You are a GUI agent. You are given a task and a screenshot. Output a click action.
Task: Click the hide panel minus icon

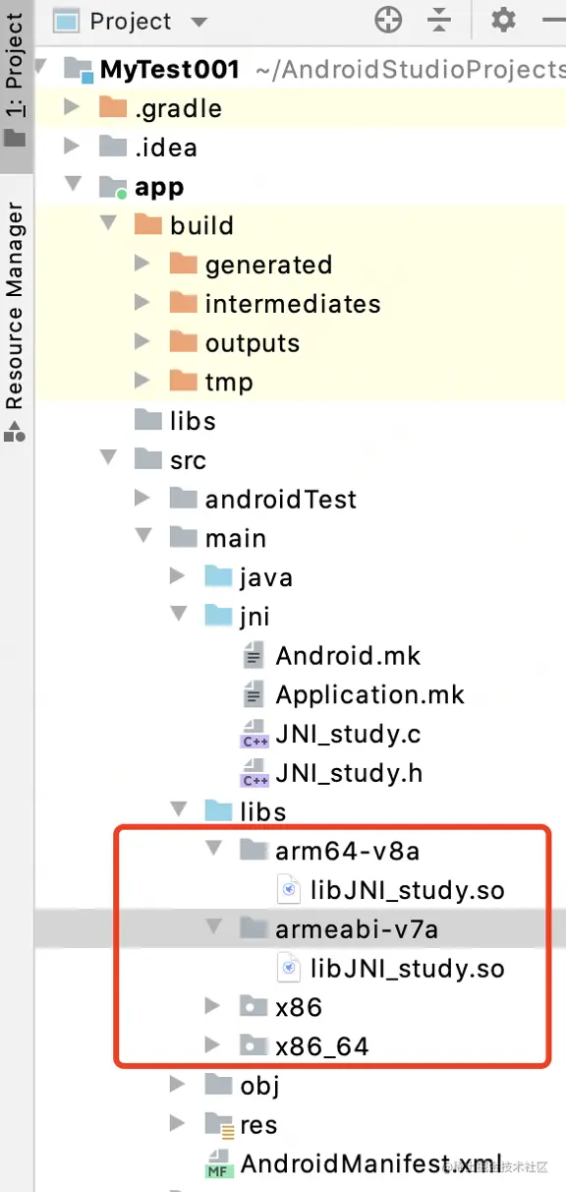(554, 20)
